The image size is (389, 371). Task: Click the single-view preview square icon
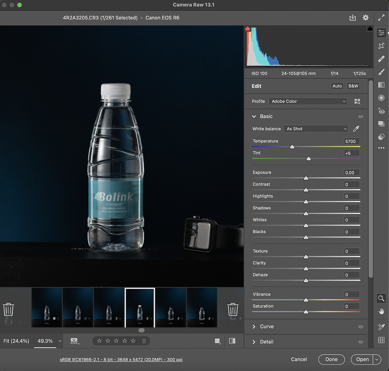pos(217,341)
